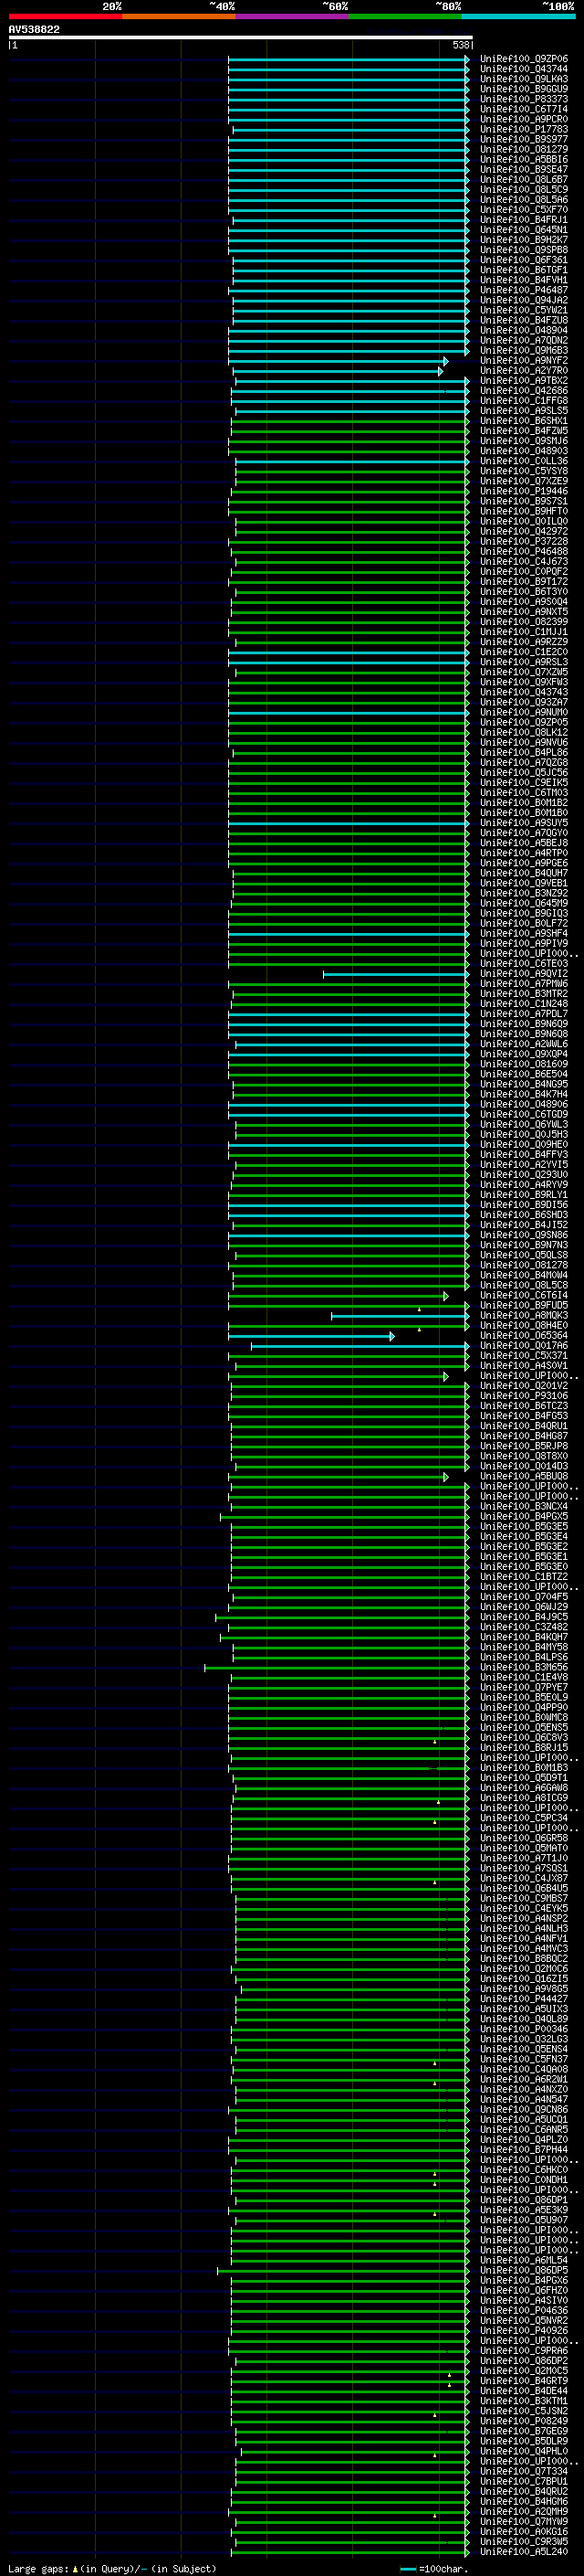Select hit label UniRef100_Q9XQP4
Viewport: 584px width, 2576px height.
(524, 1054)
